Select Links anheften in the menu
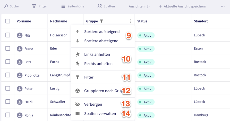 pyautogui.click(x=97, y=54)
